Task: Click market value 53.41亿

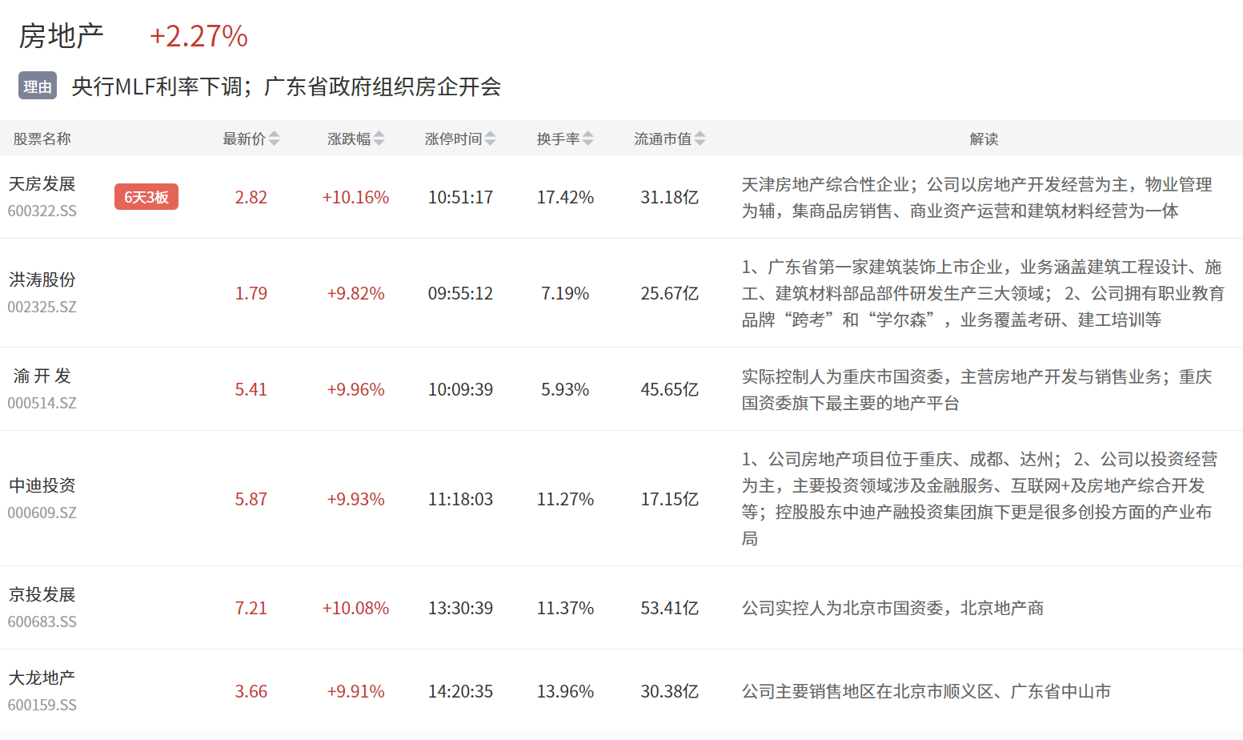Action: tap(669, 608)
